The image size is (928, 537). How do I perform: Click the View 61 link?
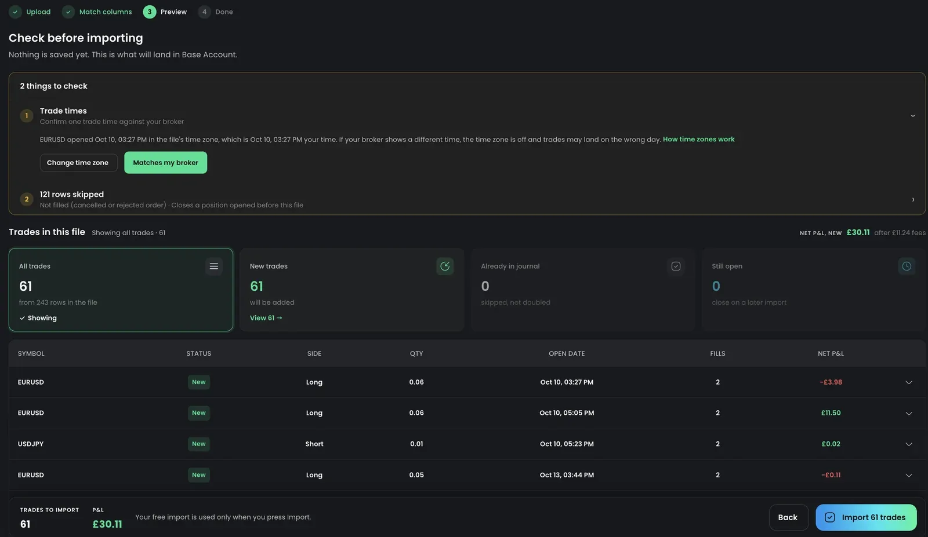(266, 318)
